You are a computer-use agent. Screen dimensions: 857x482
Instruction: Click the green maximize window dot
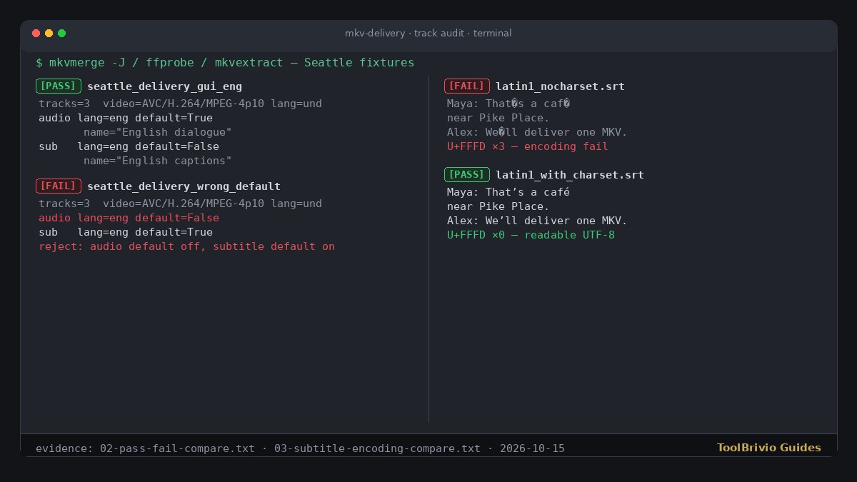62,34
